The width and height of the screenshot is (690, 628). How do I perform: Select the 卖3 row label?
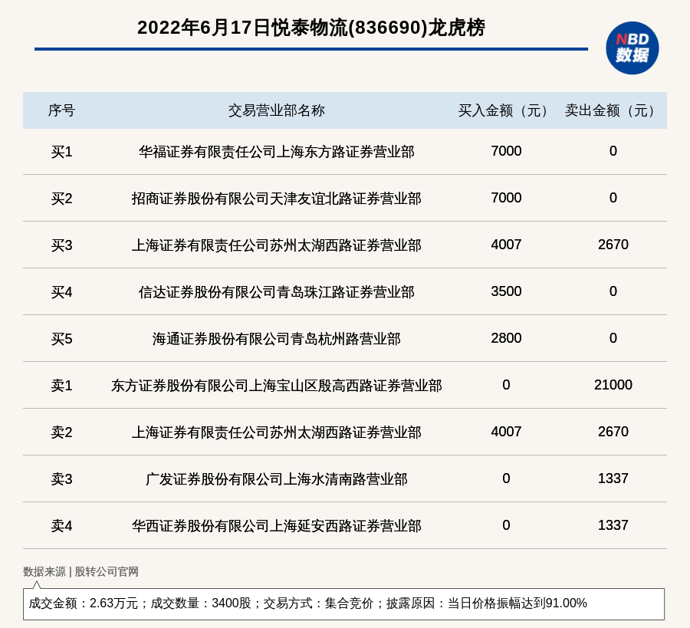61,478
